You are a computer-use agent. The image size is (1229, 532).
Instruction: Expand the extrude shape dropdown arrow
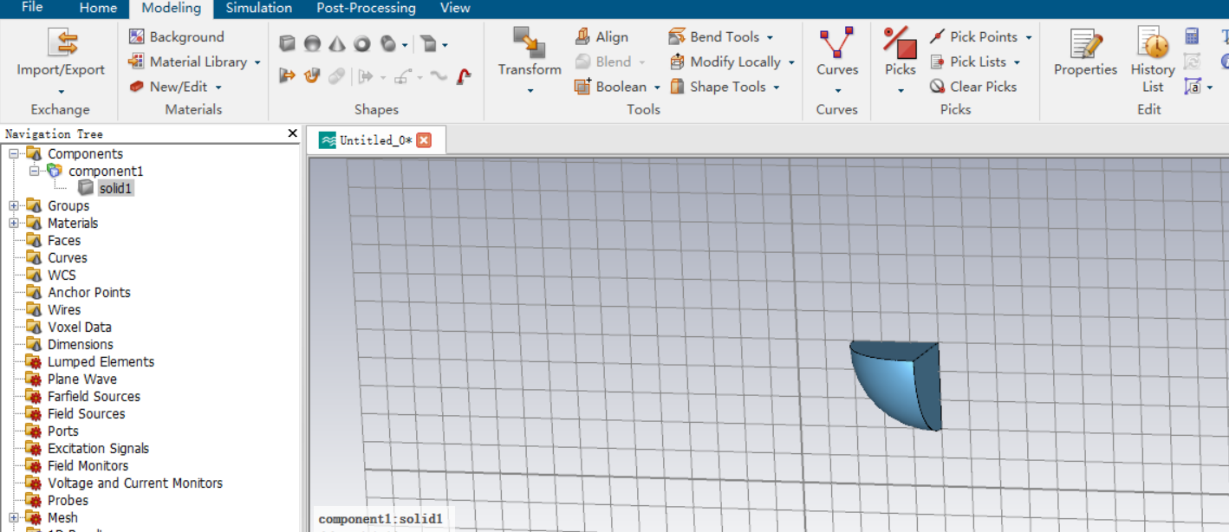pos(445,44)
